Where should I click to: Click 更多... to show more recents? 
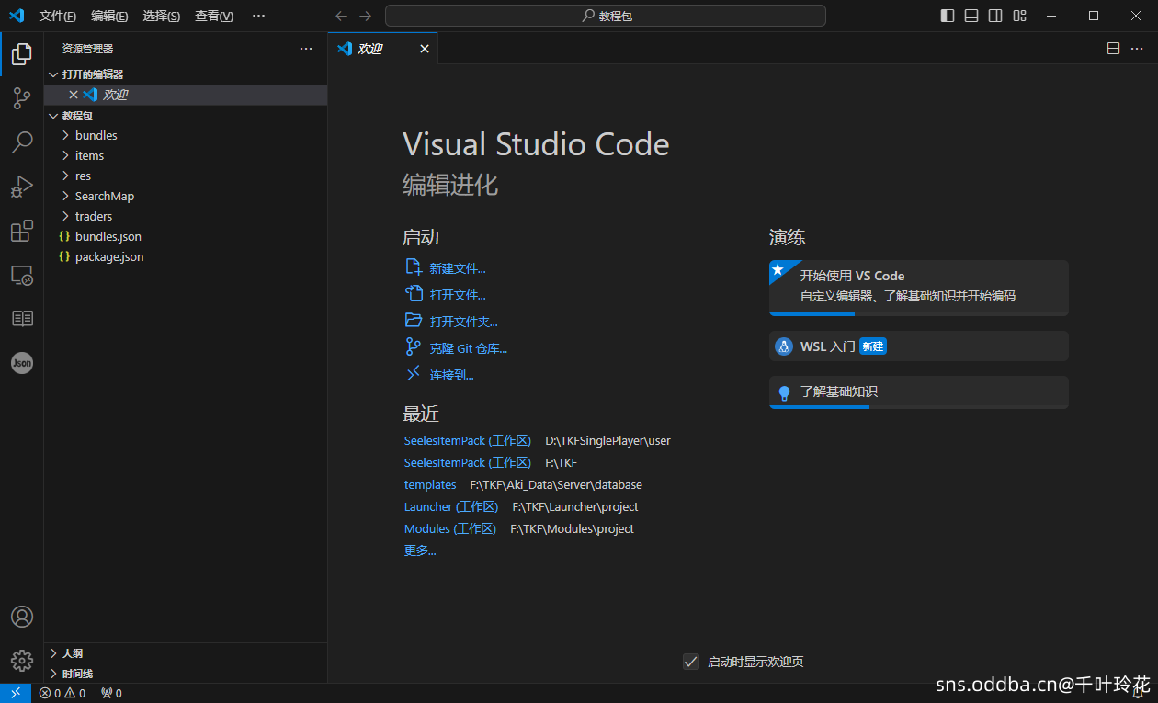tap(420, 550)
